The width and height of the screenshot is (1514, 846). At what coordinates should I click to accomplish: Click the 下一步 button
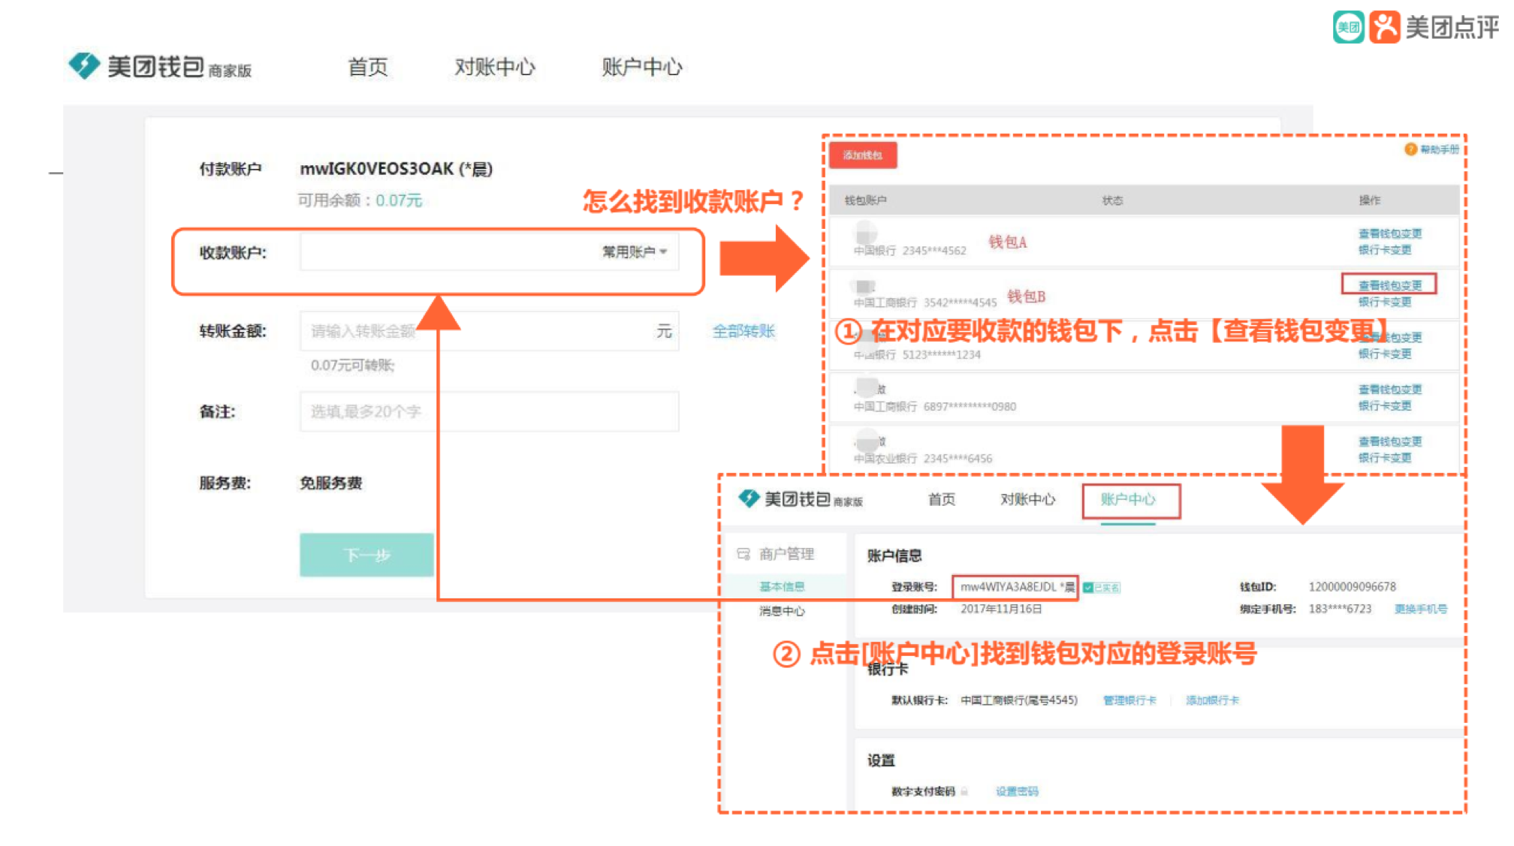366,555
